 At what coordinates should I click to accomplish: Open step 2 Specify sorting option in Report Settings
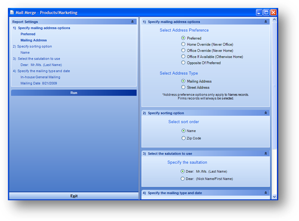(x=33, y=46)
